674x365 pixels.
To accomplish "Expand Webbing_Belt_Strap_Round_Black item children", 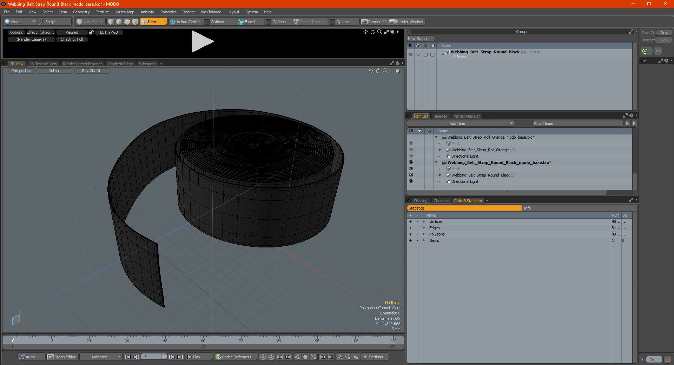I will 440,175.
